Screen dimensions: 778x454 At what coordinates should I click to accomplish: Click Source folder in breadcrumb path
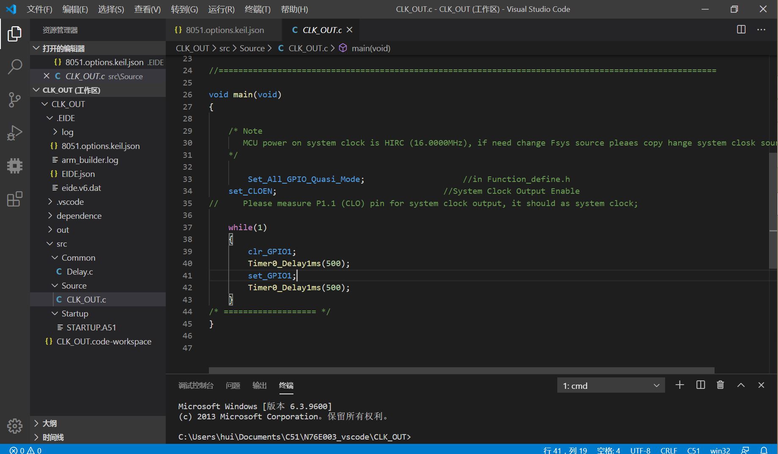(252, 48)
